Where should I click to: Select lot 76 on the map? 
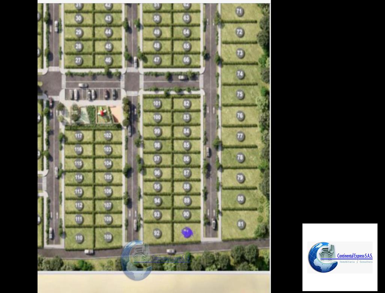[240, 116]
